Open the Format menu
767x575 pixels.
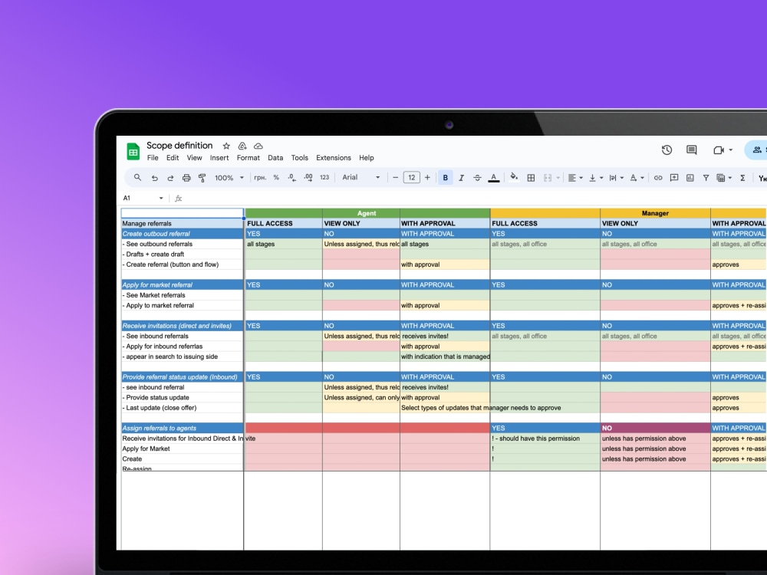(248, 158)
